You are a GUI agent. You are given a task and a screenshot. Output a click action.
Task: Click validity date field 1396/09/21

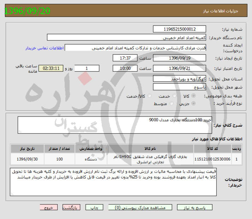(180, 68)
